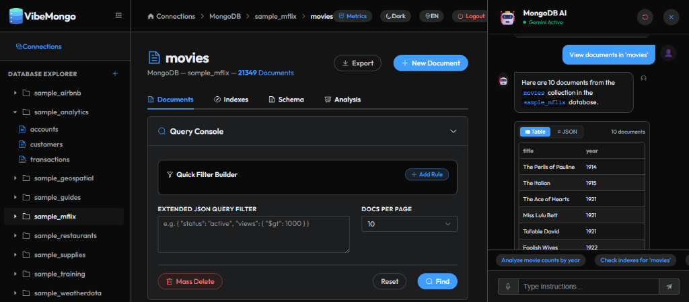This screenshot has height=302, width=689.
Task: Switch results to JSON view
Action: pyautogui.click(x=567, y=132)
